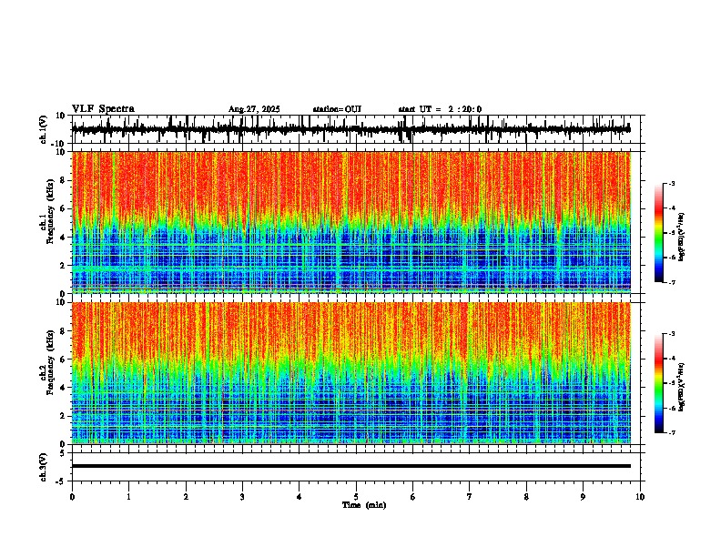This screenshot has width=721, height=557.
Task: Click the "9" tick on the time axis
Action: click(x=584, y=497)
